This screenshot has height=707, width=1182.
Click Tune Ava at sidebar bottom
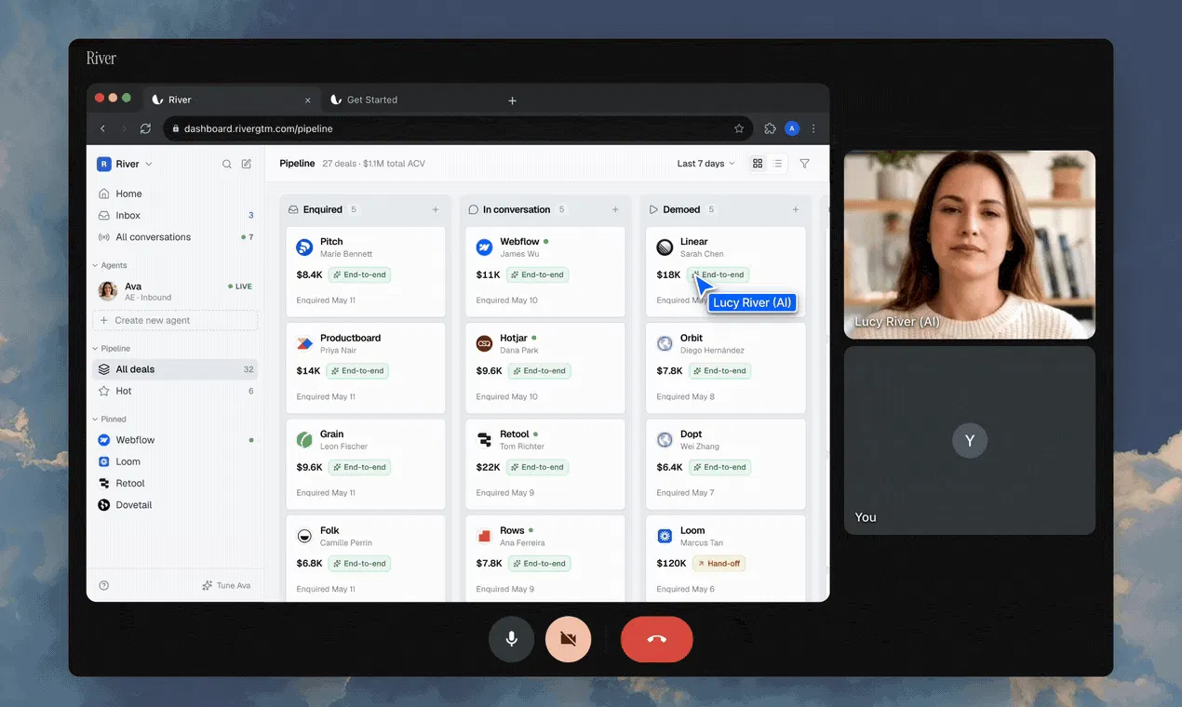point(227,585)
